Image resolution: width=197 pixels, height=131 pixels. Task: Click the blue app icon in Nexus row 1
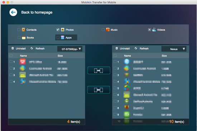point(127,62)
